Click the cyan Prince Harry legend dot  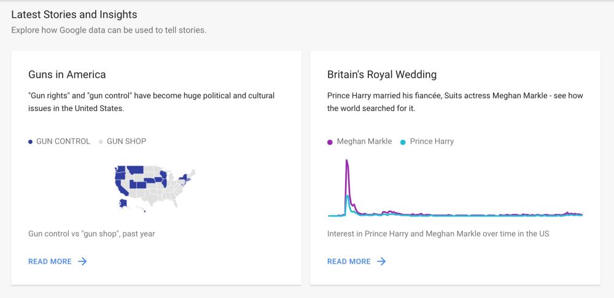tap(403, 142)
